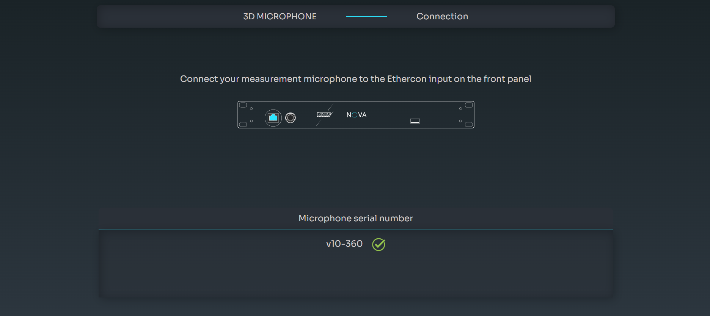Viewport: 710px width, 316px height.
Task: Click the green serial number checkmark
Action: pos(379,244)
